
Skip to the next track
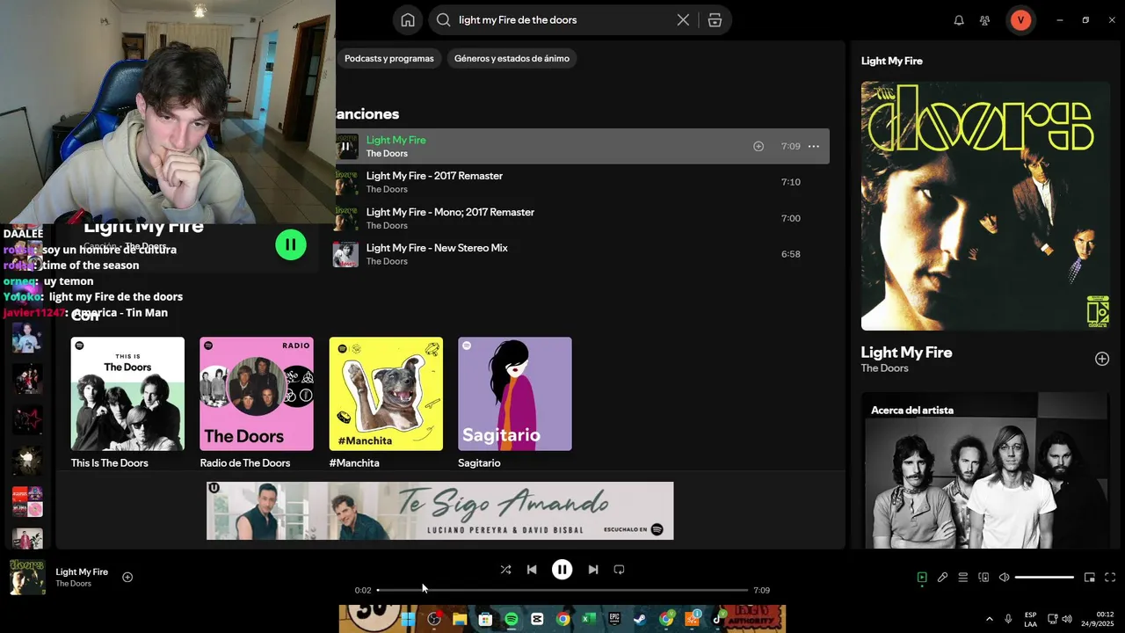[593, 570]
